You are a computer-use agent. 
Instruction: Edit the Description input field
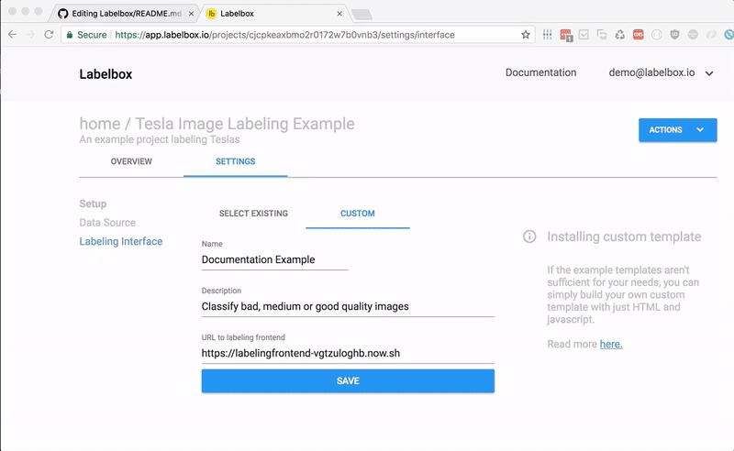pyautogui.click(x=348, y=306)
